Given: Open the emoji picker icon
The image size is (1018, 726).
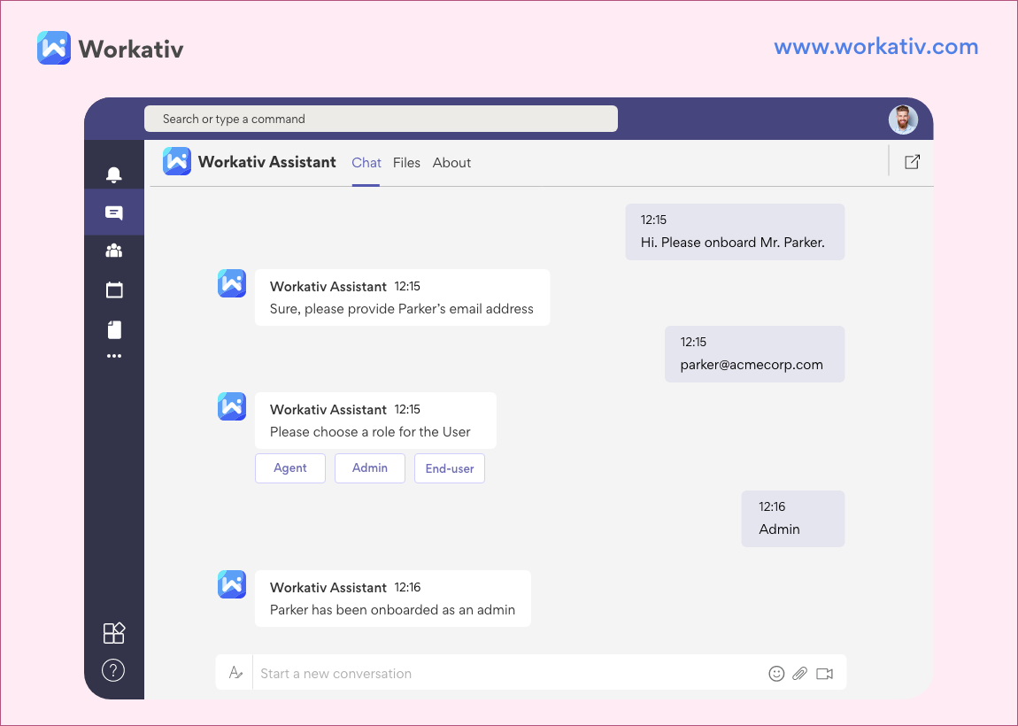Looking at the screenshot, I should tap(776, 674).
